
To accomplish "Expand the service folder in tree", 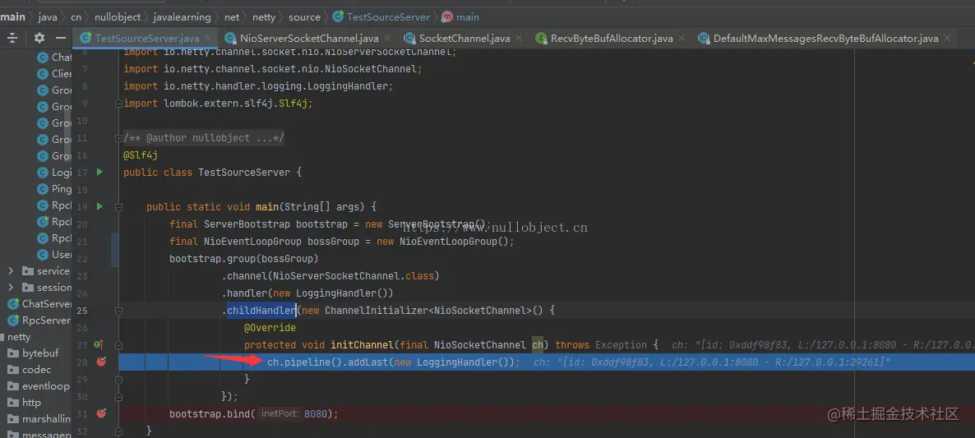I will 11,271.
